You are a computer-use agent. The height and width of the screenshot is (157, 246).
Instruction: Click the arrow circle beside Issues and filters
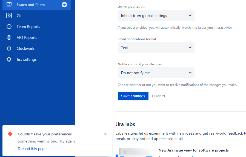point(64,5)
